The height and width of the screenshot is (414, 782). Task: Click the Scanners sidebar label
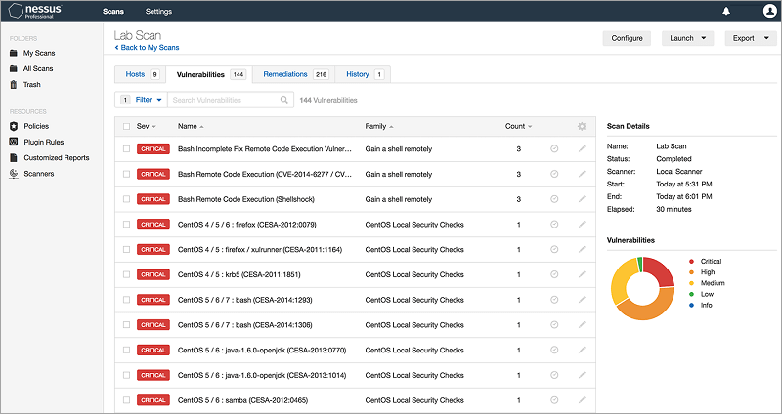[39, 174]
